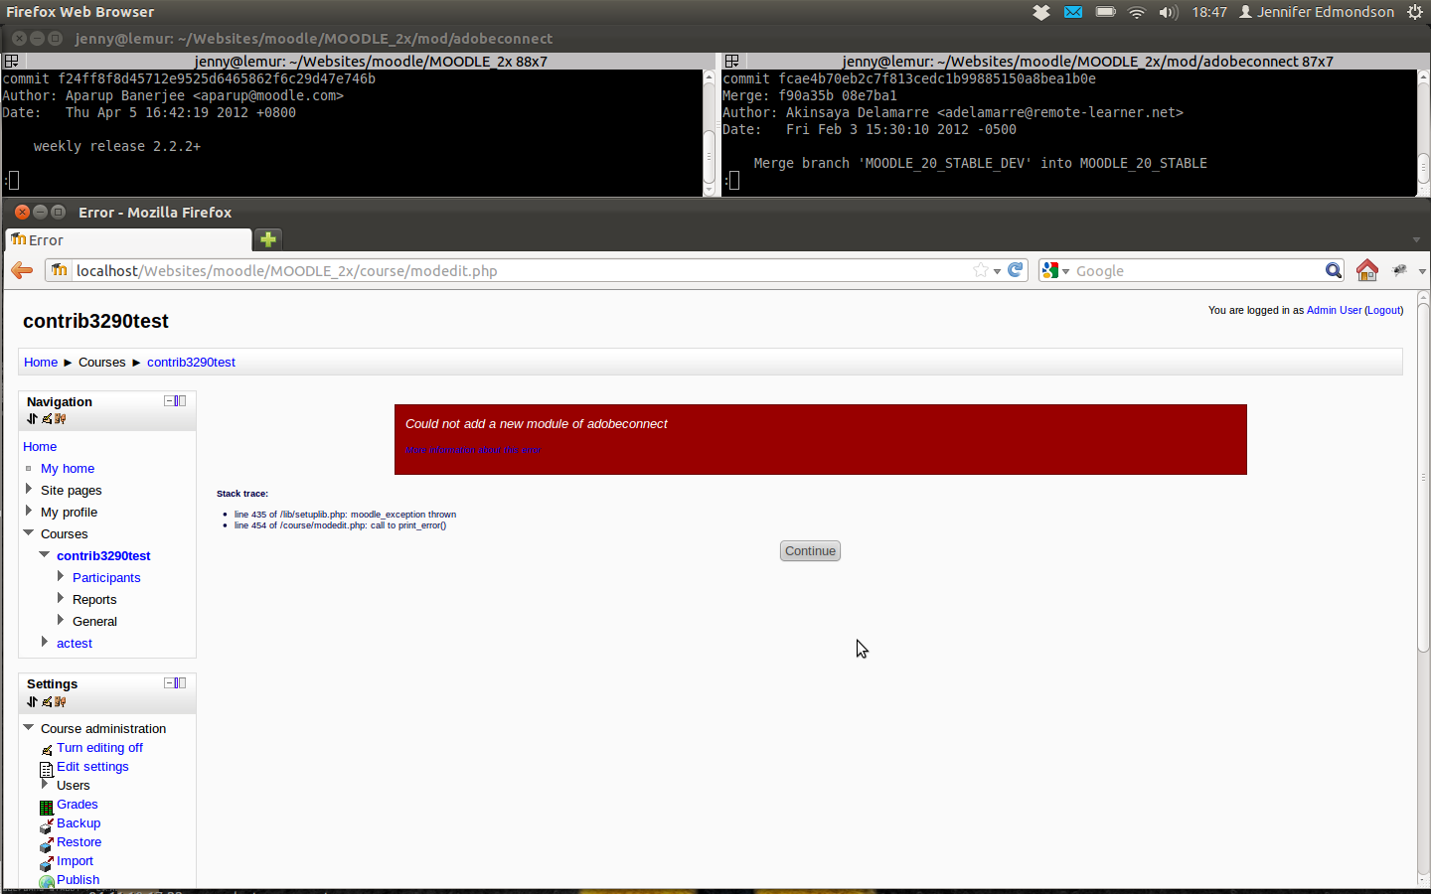The height and width of the screenshot is (894, 1431).
Task: Click contrib3290test in the breadcrumb
Action: [x=191, y=363]
